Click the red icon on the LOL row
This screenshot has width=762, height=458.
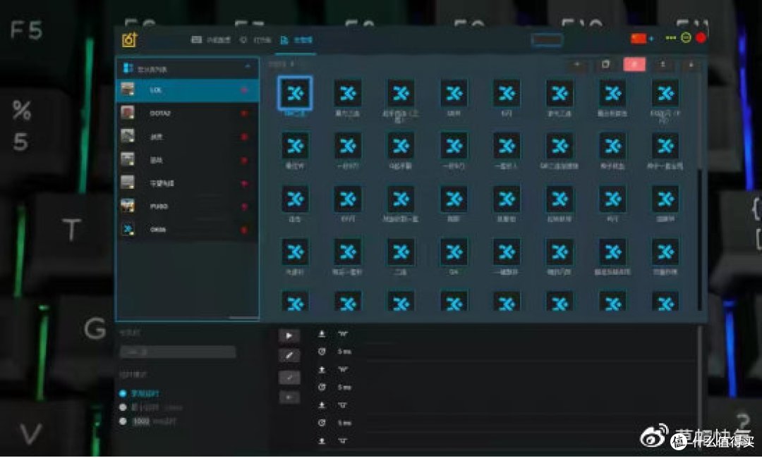[244, 90]
